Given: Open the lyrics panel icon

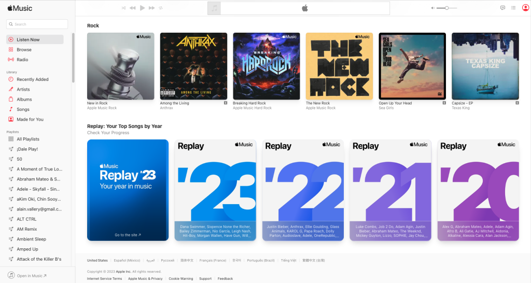Looking at the screenshot, I should (502, 8).
